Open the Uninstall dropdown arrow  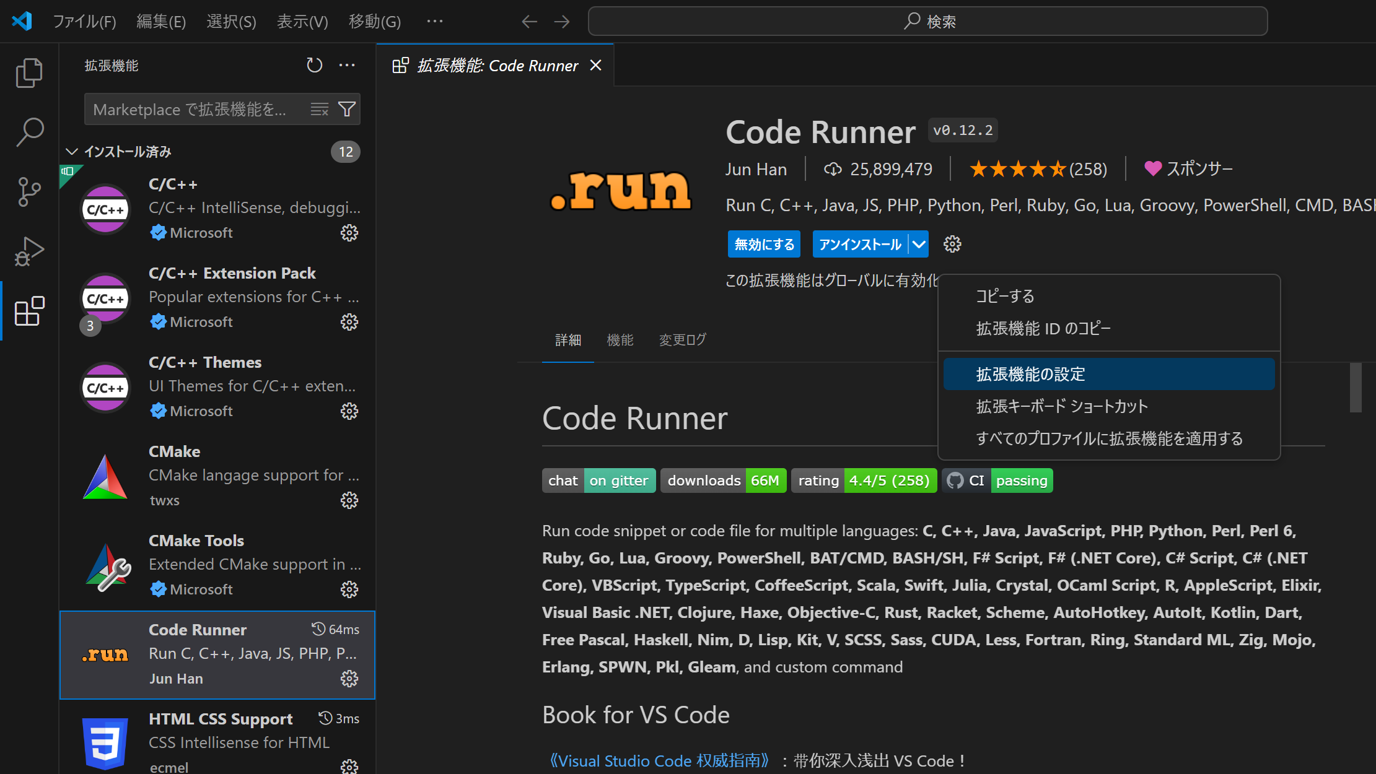[919, 244]
